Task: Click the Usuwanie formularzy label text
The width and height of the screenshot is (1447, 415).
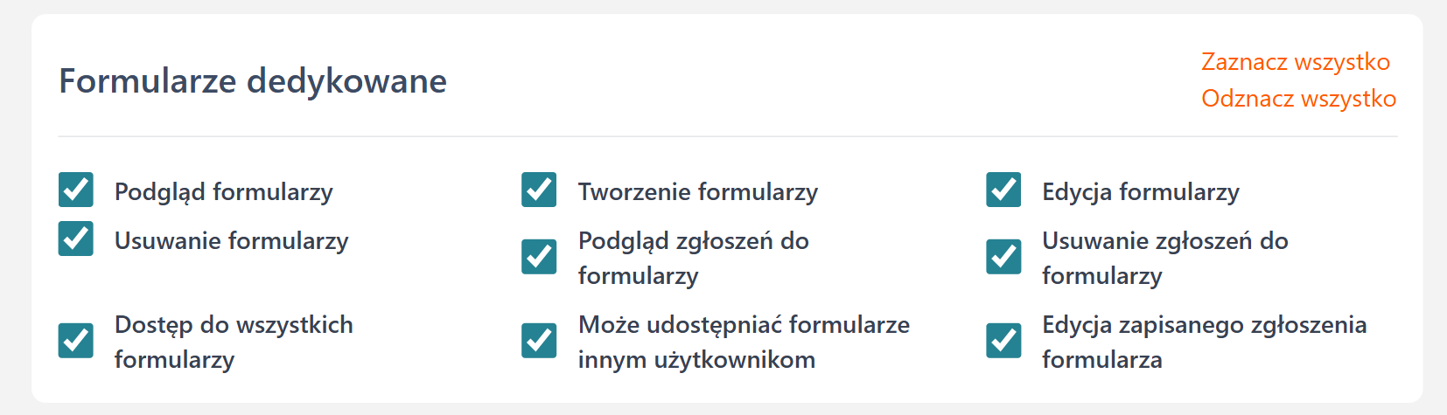Action: [x=231, y=241]
